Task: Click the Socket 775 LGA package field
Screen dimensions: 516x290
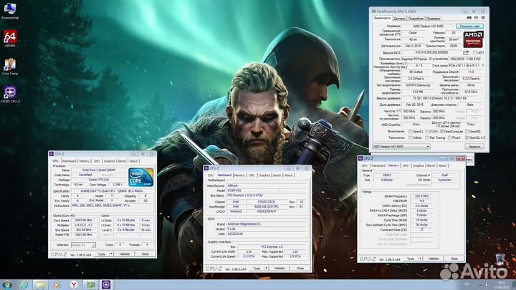Action: coord(99,180)
